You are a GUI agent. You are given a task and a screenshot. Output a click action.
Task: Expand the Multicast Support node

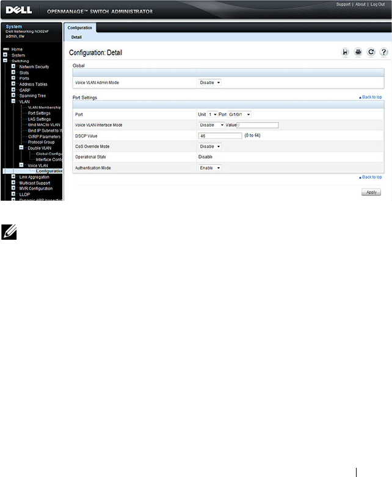13,182
